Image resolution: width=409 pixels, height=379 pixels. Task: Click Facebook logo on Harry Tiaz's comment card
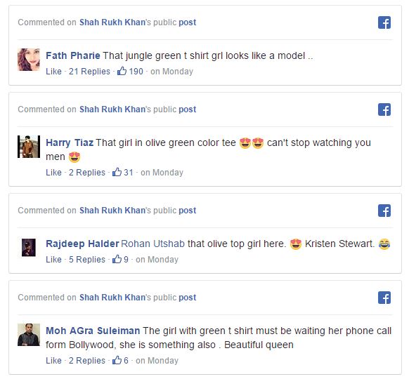click(384, 109)
